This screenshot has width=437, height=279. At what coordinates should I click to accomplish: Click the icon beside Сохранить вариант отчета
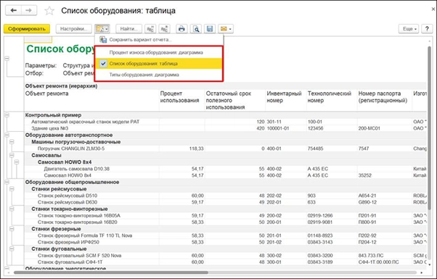pos(103,40)
